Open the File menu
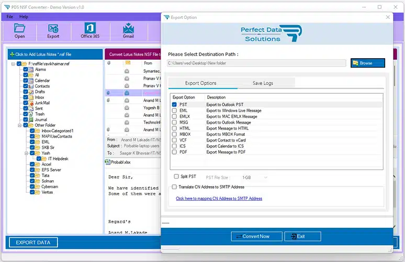 pos(10,17)
